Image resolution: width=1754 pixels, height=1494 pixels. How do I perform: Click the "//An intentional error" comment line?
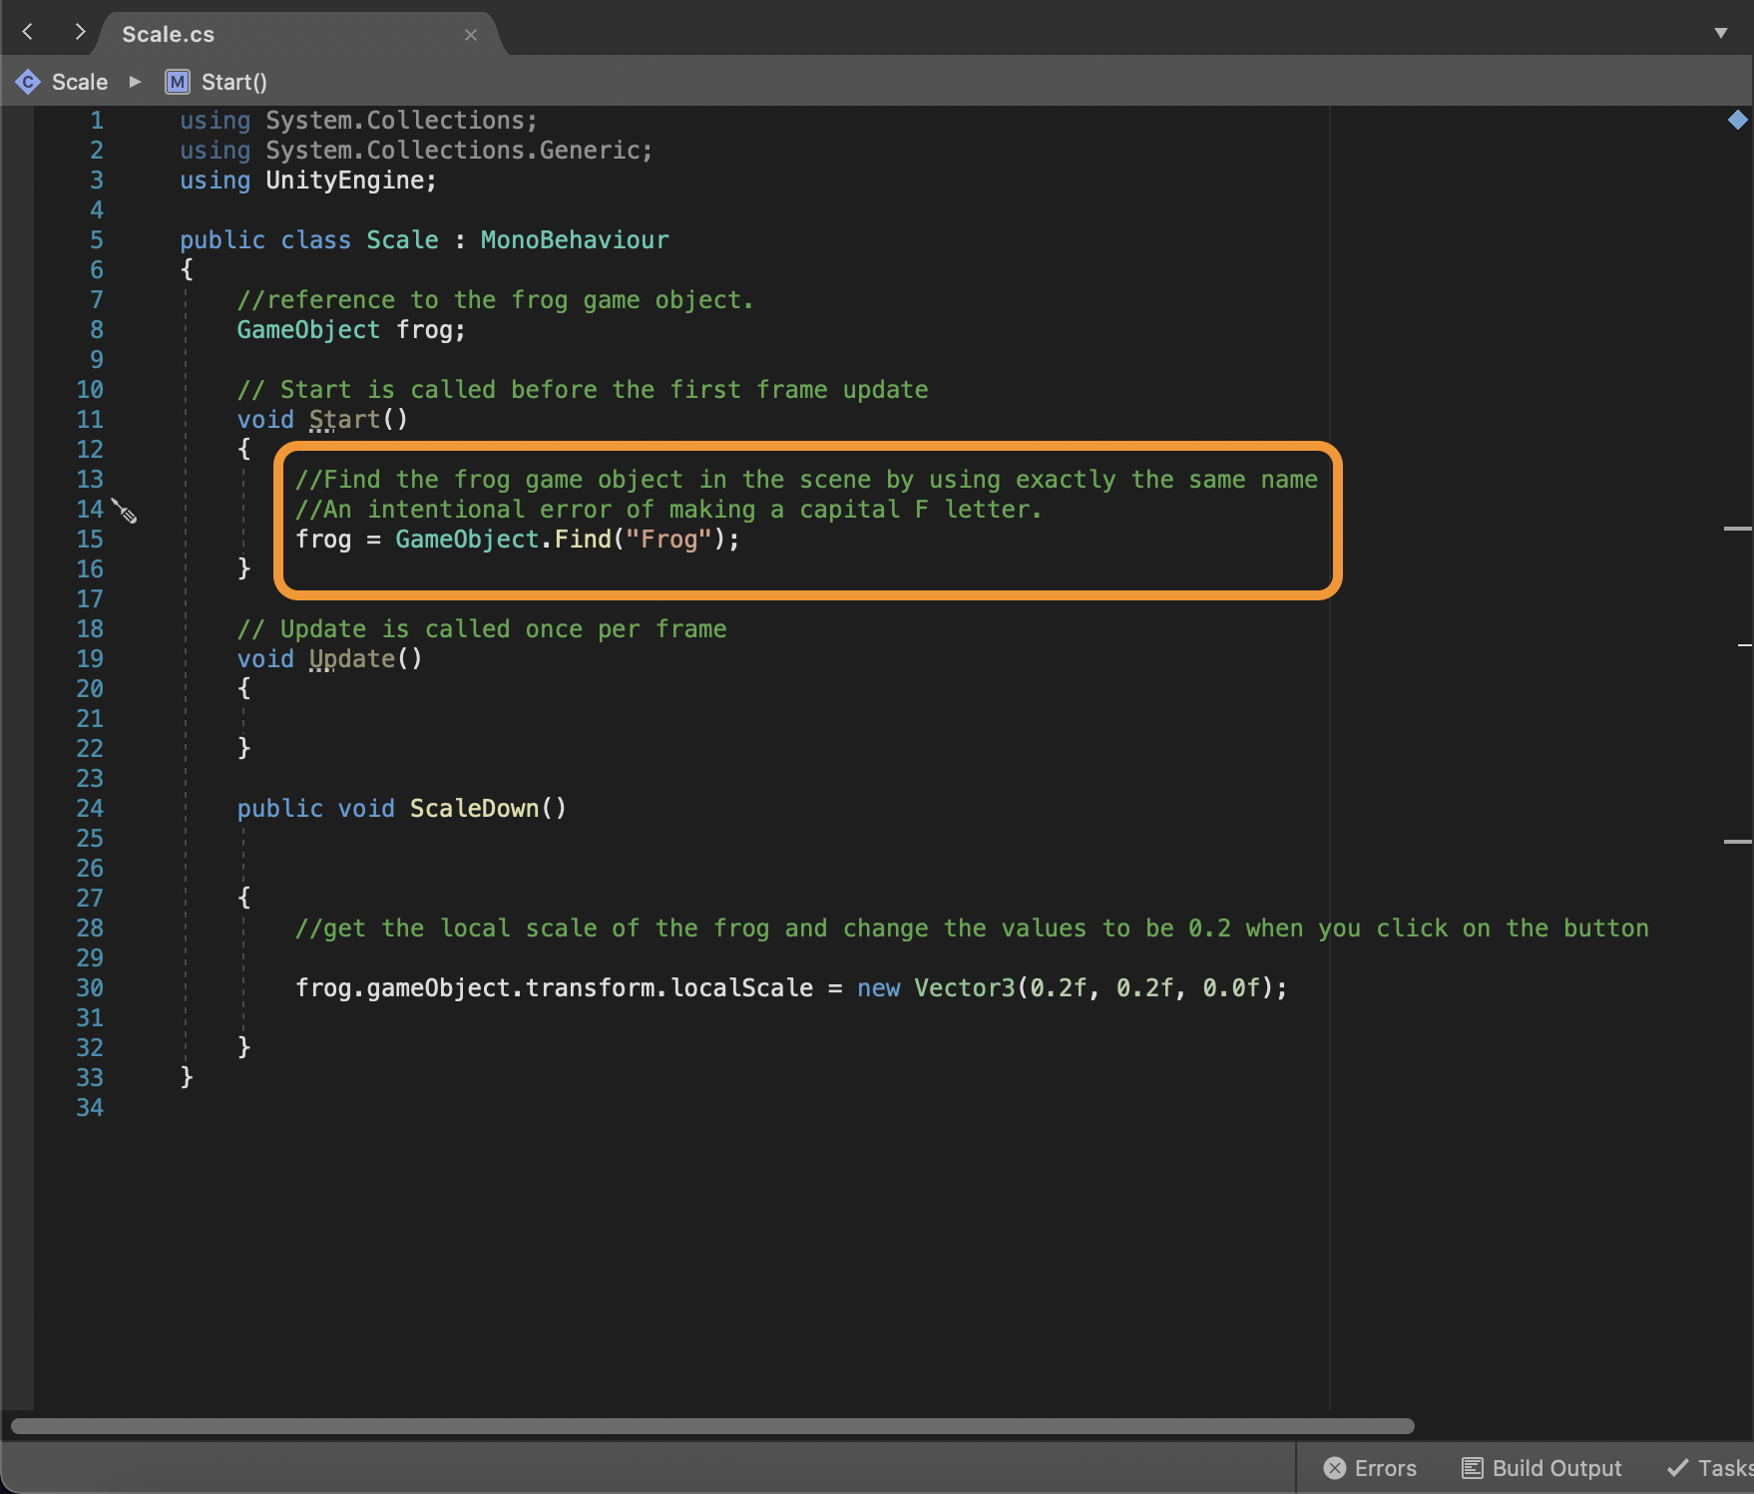coord(668,510)
